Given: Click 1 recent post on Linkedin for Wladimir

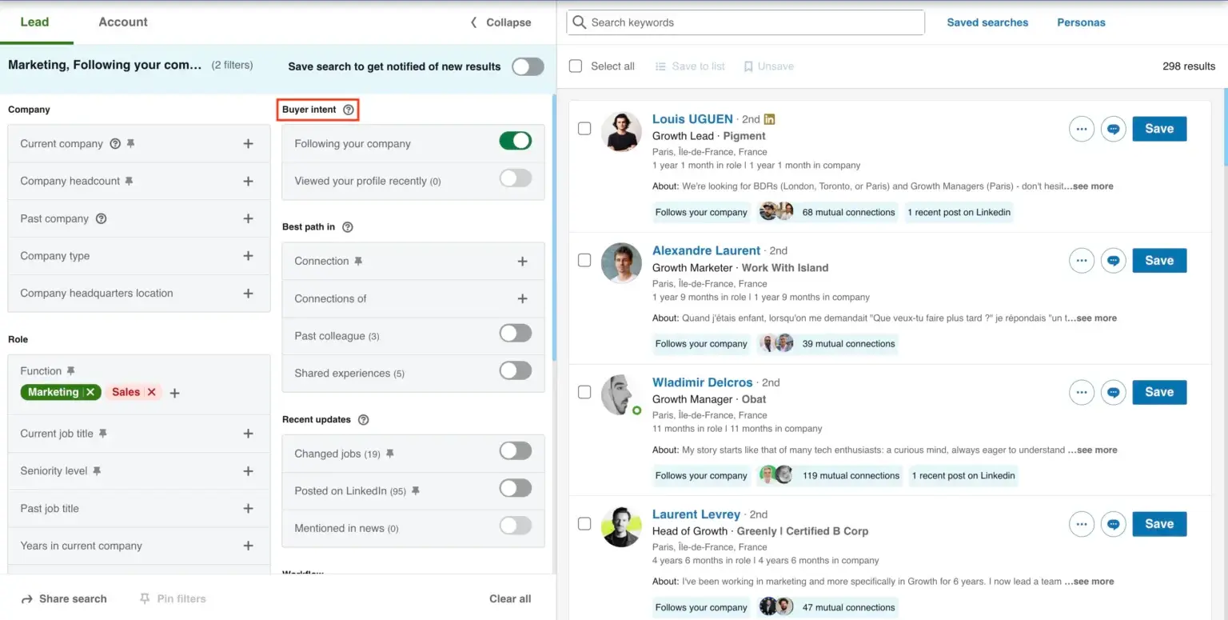Looking at the screenshot, I should click(963, 475).
